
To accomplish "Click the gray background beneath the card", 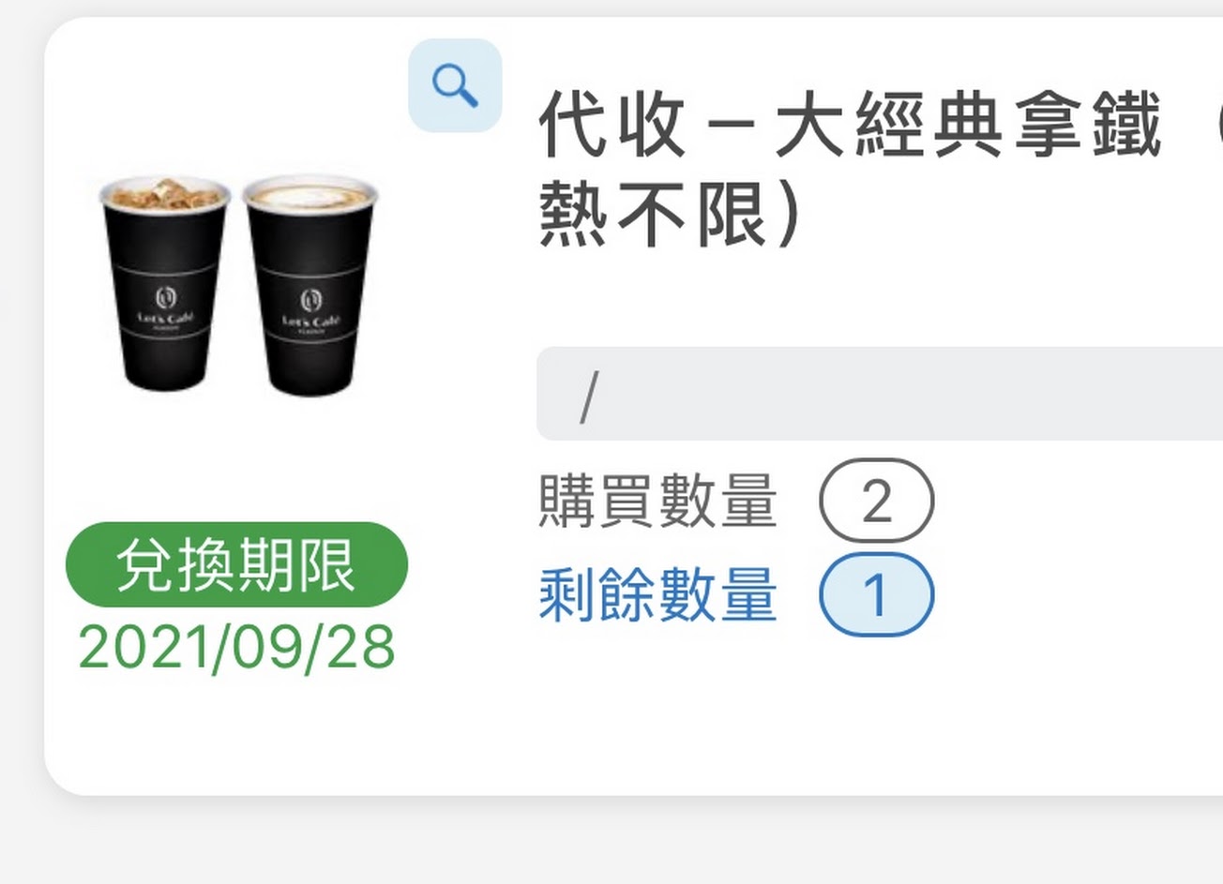I will tap(610, 842).
